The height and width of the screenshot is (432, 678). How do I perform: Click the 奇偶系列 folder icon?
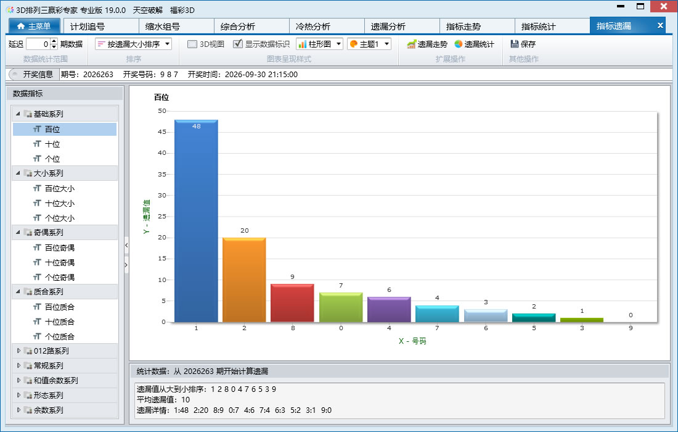tap(28, 233)
